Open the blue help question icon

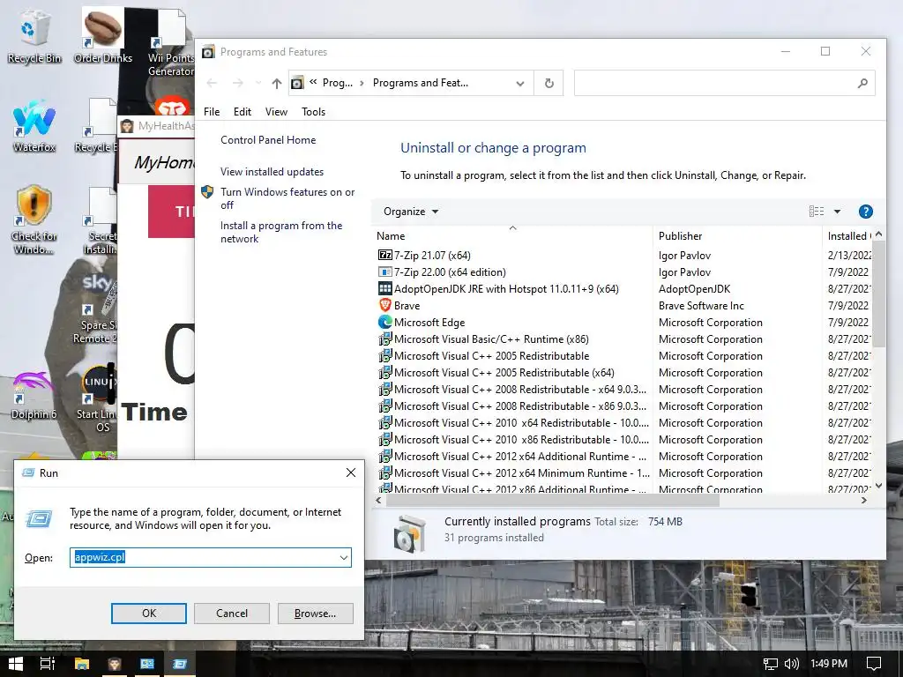coord(865,212)
